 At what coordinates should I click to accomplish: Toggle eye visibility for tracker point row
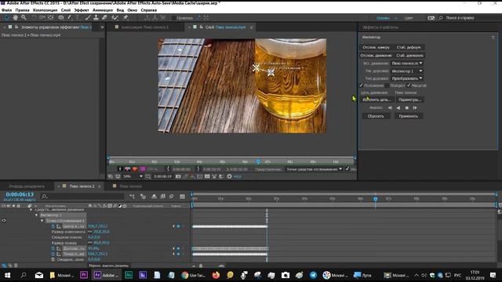click(4, 221)
